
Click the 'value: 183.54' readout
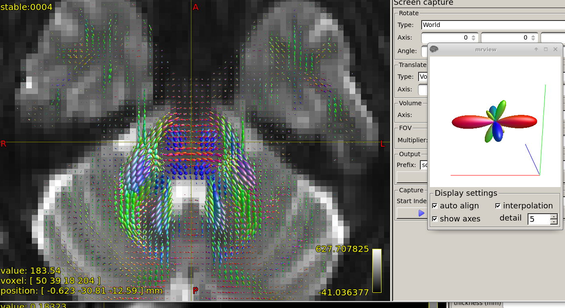[31, 271]
